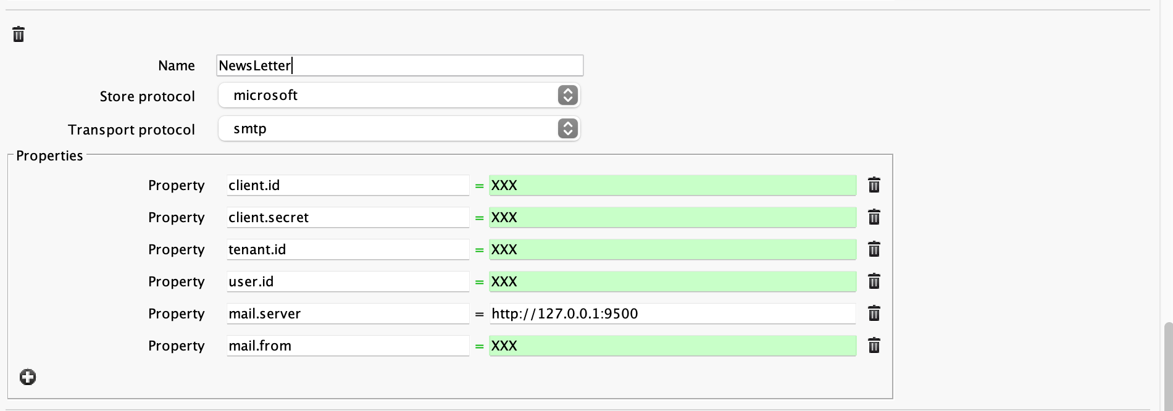The height and width of the screenshot is (411, 1173).
Task: Edit the XXX value for client.secret
Action: pyautogui.click(x=672, y=217)
